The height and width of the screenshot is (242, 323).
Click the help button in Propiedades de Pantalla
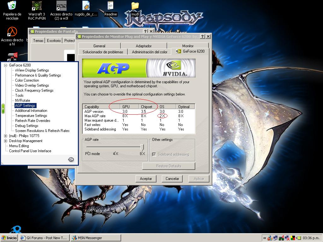coord(146,31)
